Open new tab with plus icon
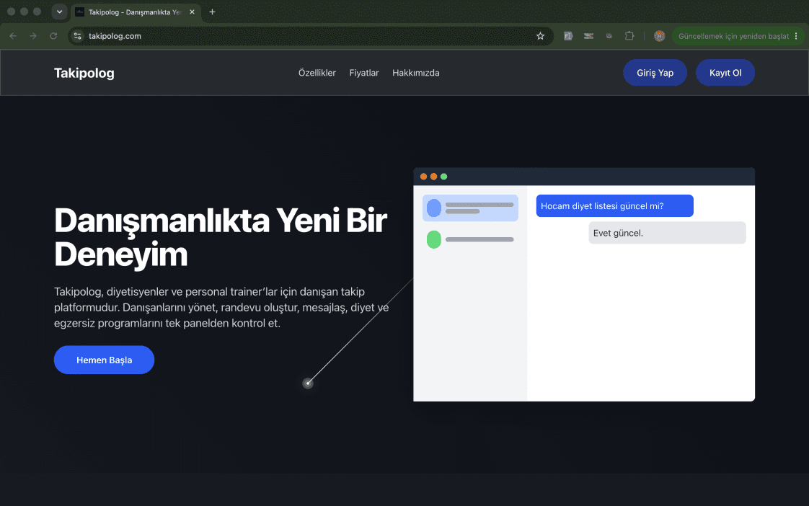The width and height of the screenshot is (809, 506). tap(212, 12)
